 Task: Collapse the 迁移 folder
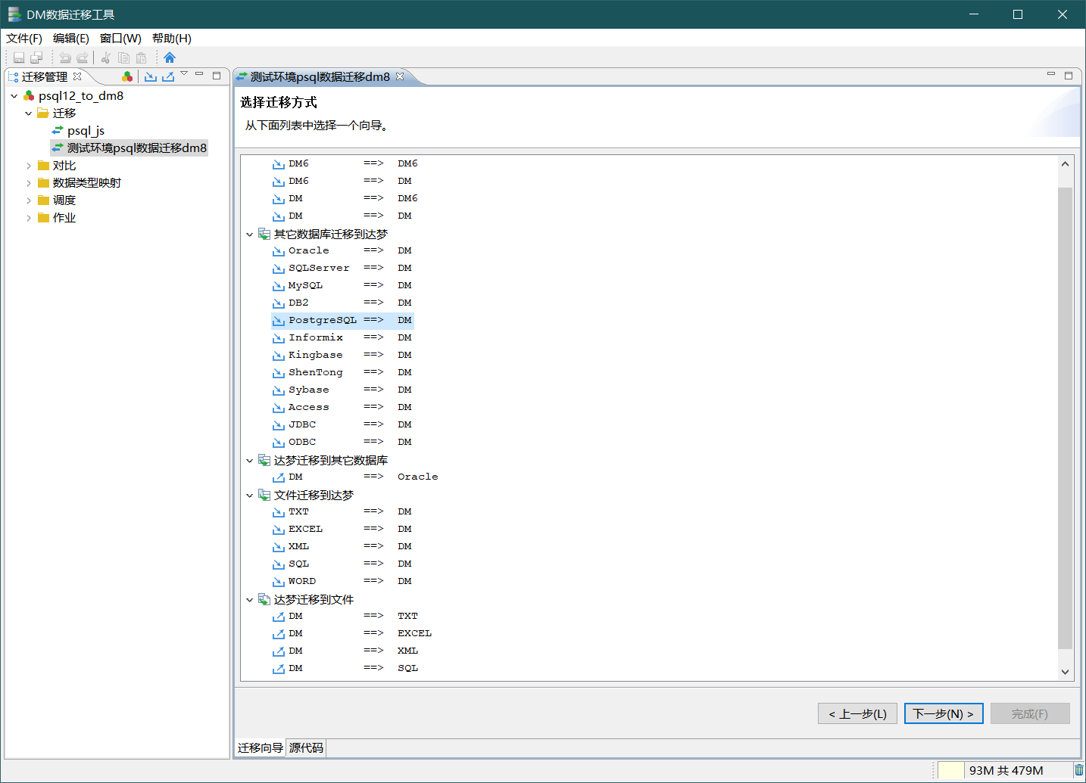click(x=29, y=113)
